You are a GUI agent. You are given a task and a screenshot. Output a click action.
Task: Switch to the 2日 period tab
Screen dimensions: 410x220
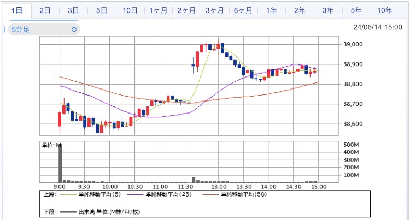pos(45,10)
